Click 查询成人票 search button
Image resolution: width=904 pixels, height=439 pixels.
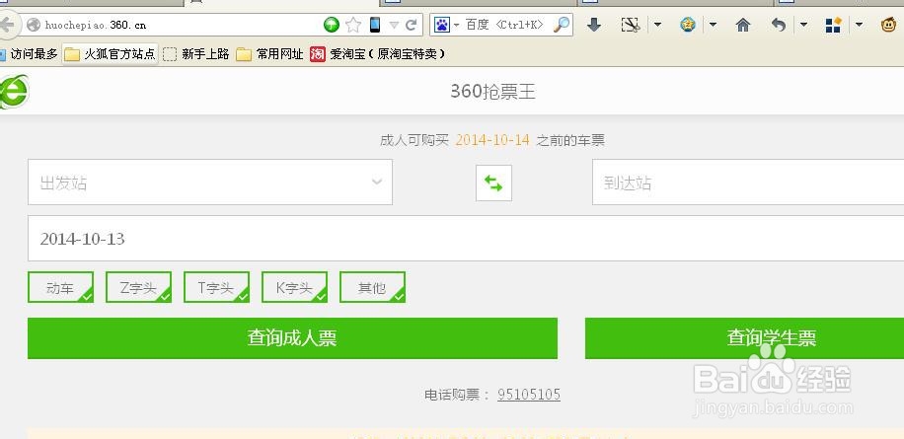(x=292, y=338)
